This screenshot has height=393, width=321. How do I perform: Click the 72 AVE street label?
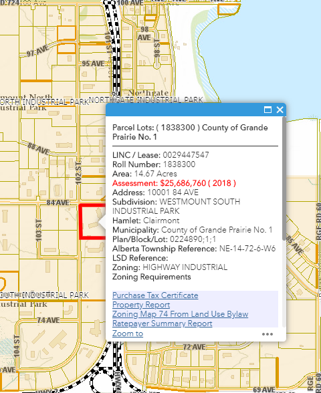tap(195, 347)
